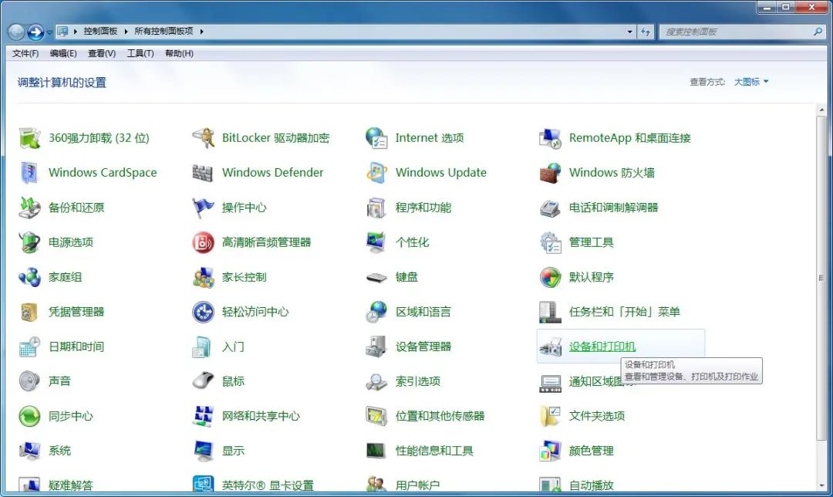Go forward with the Forward arrow button
Viewport: 833px width, 497px height.
click(35, 32)
